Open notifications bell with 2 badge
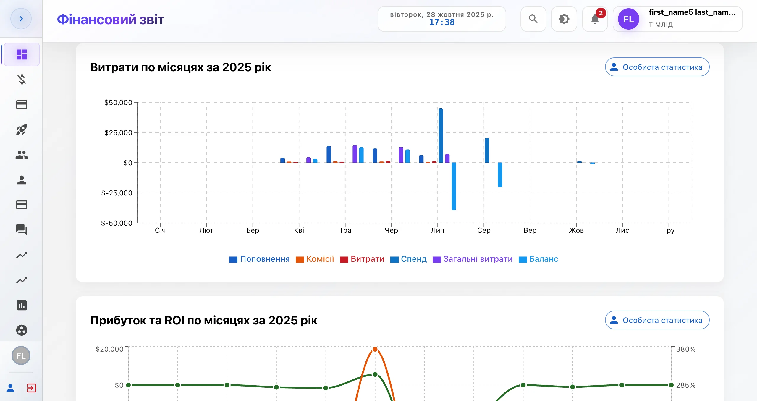The height and width of the screenshot is (401, 757). point(595,19)
